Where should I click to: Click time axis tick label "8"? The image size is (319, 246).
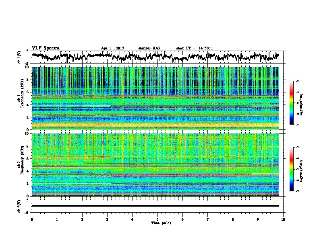coord(233,219)
